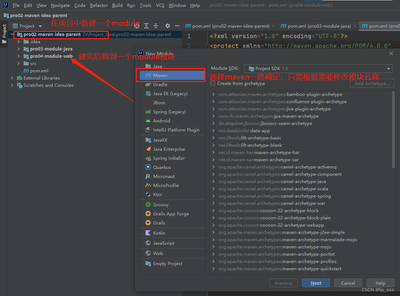Select Maven in the module type list
This screenshot has width=400, height=296.
(172, 75)
